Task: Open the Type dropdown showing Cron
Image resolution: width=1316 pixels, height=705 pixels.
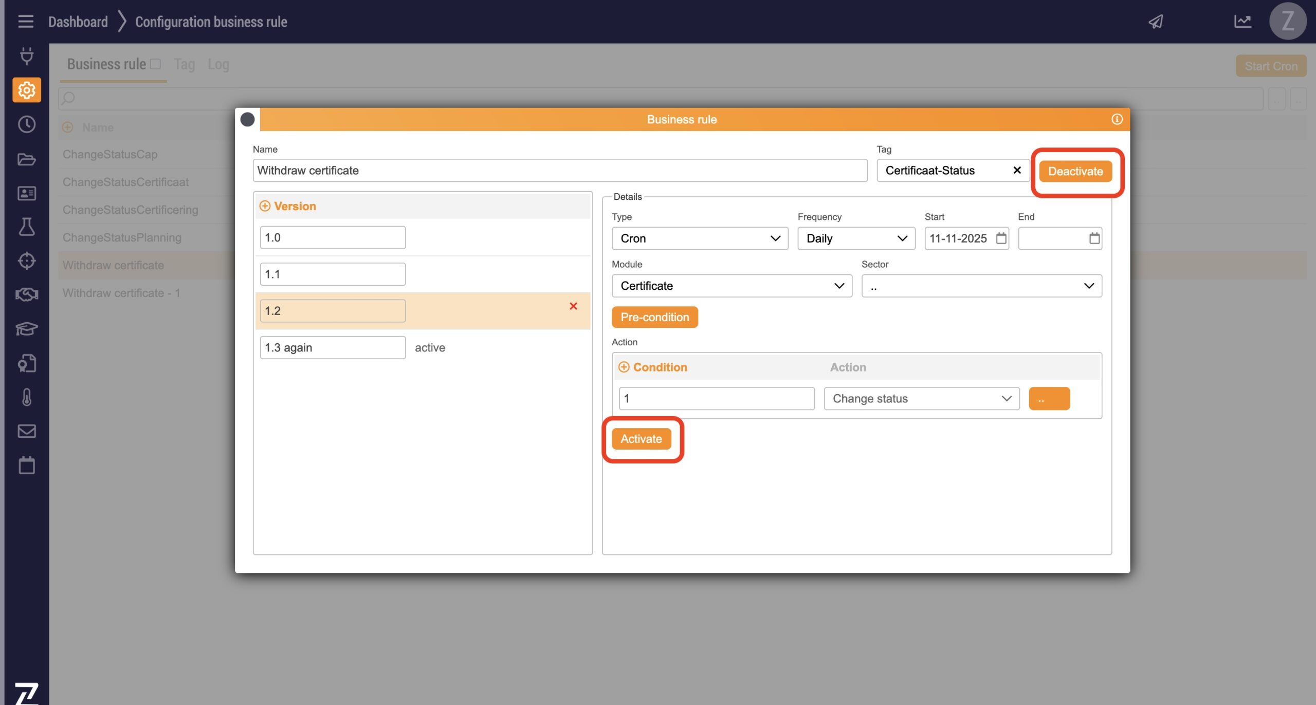Action: click(699, 238)
